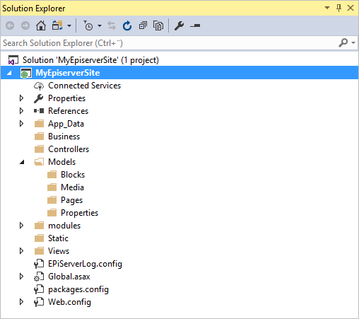Collapse the Models folder
359x319 pixels.
pos(22,162)
